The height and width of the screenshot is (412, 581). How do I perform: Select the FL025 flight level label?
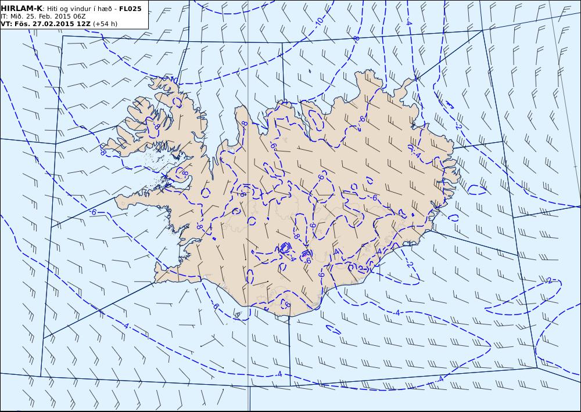click(x=130, y=9)
